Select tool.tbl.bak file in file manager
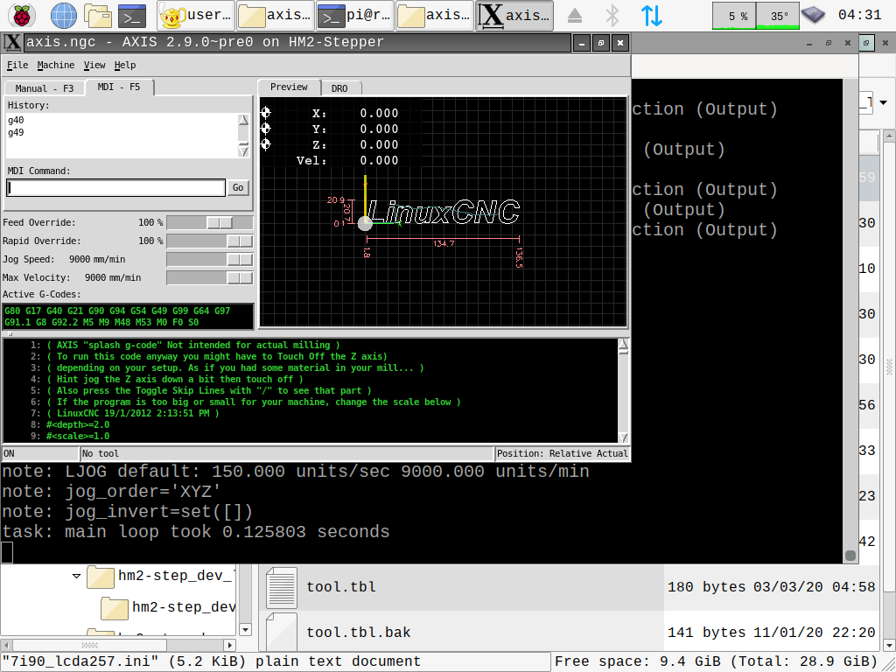This screenshot has width=896, height=672. click(358, 632)
